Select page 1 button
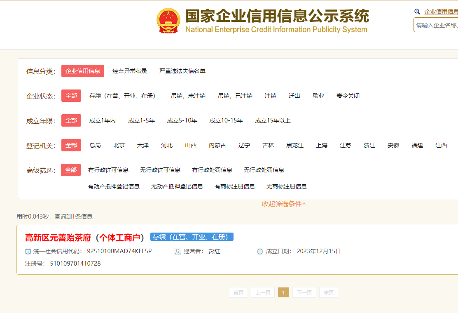 283,292
